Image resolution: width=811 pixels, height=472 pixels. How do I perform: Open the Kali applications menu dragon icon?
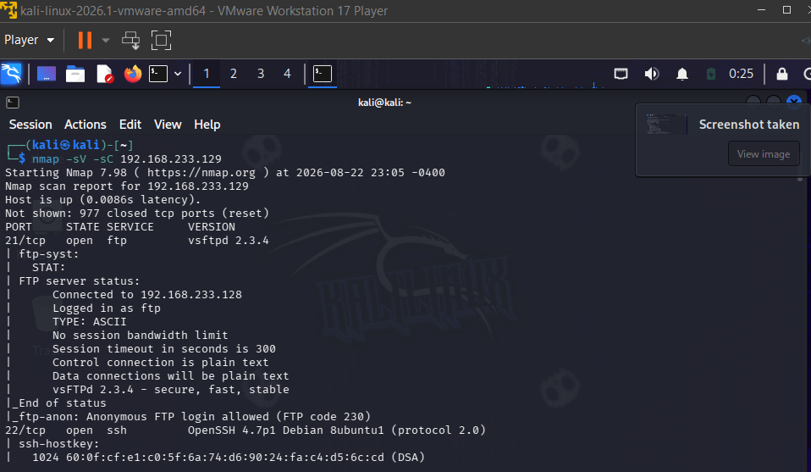11,74
